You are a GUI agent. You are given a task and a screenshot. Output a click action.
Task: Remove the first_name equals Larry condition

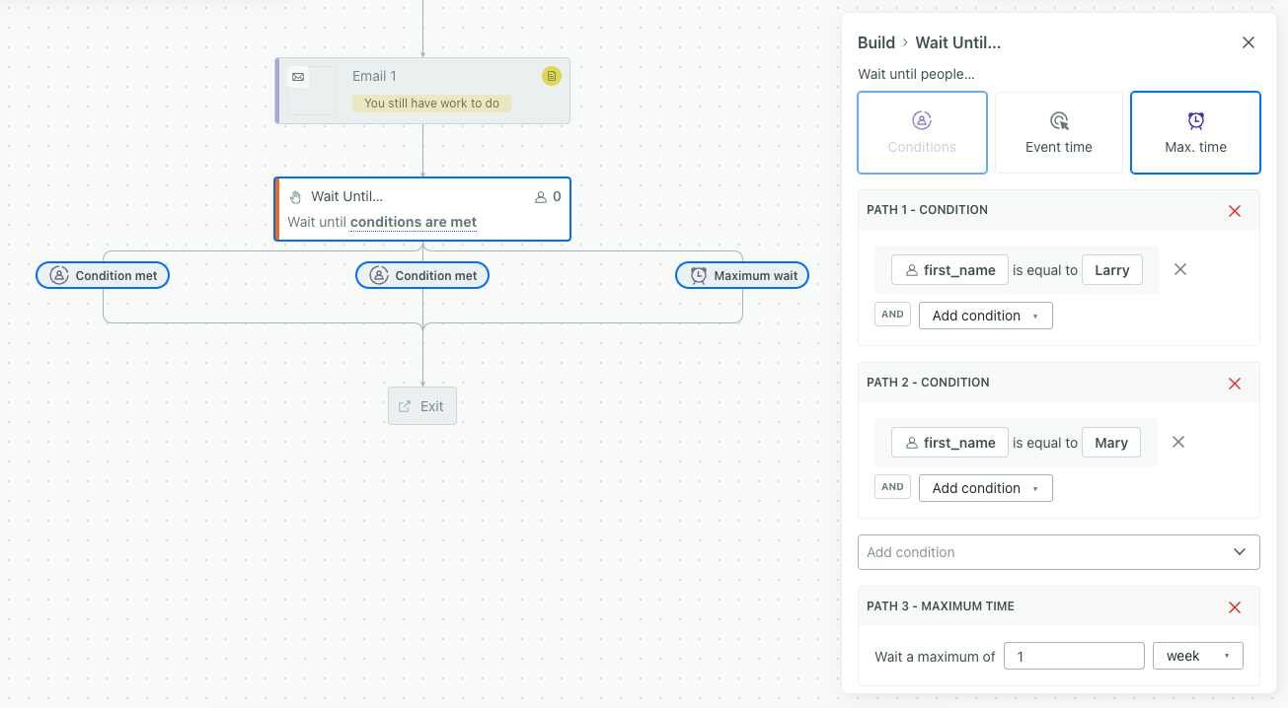click(1179, 269)
